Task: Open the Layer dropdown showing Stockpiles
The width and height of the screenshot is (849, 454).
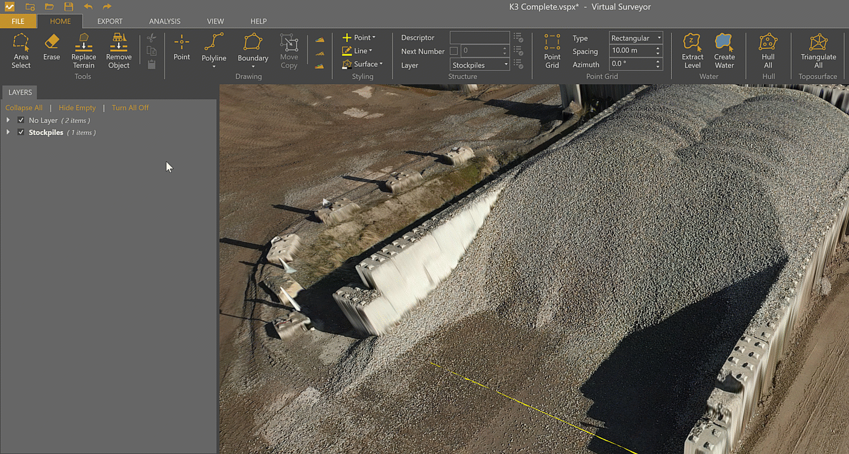Action: (479, 65)
